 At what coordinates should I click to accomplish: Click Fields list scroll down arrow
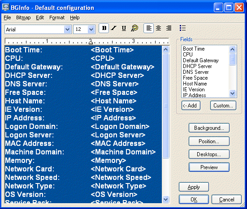click(x=233, y=94)
